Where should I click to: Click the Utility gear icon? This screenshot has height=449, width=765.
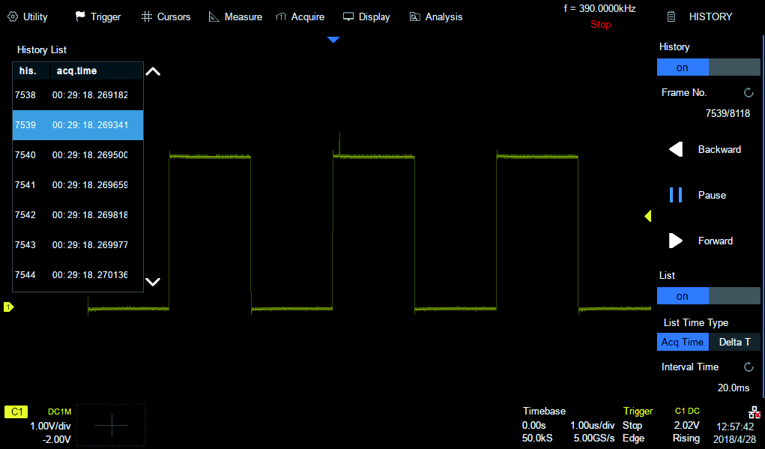pos(13,16)
